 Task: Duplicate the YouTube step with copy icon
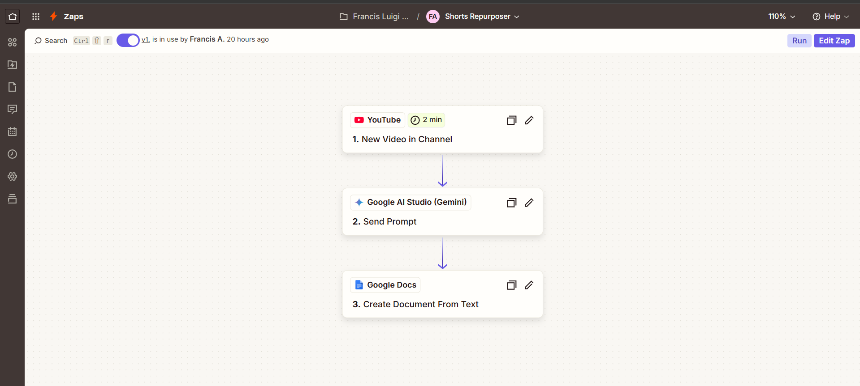click(512, 120)
